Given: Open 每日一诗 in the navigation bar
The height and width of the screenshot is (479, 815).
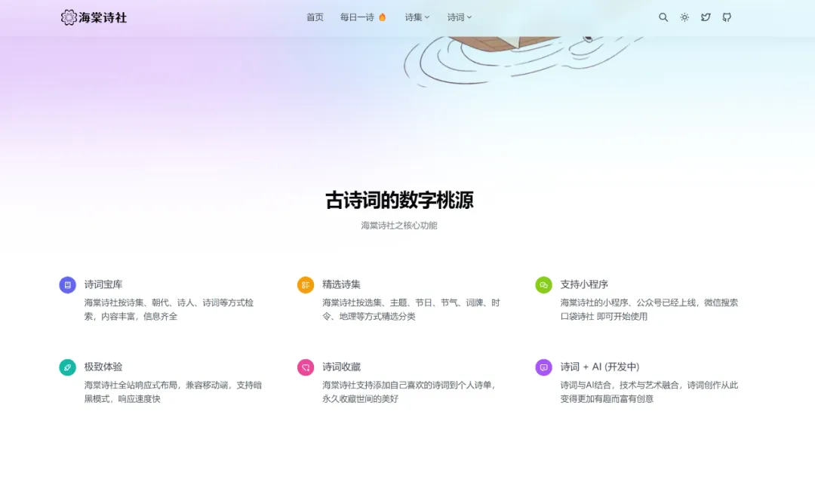Looking at the screenshot, I should click(362, 17).
